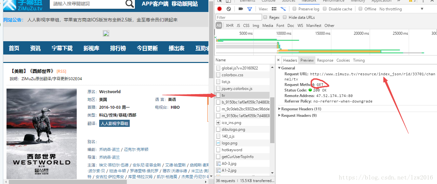
Task: Select the Headers tab
Action: point(290,60)
